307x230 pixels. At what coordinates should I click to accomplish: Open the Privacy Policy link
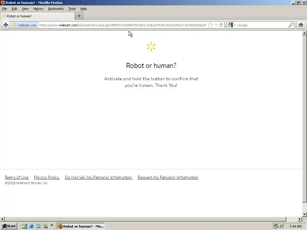pos(46,177)
